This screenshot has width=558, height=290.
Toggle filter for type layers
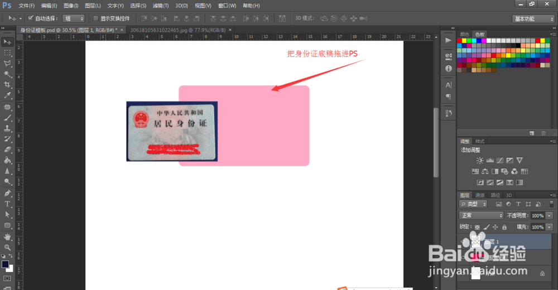pyautogui.click(x=518, y=204)
